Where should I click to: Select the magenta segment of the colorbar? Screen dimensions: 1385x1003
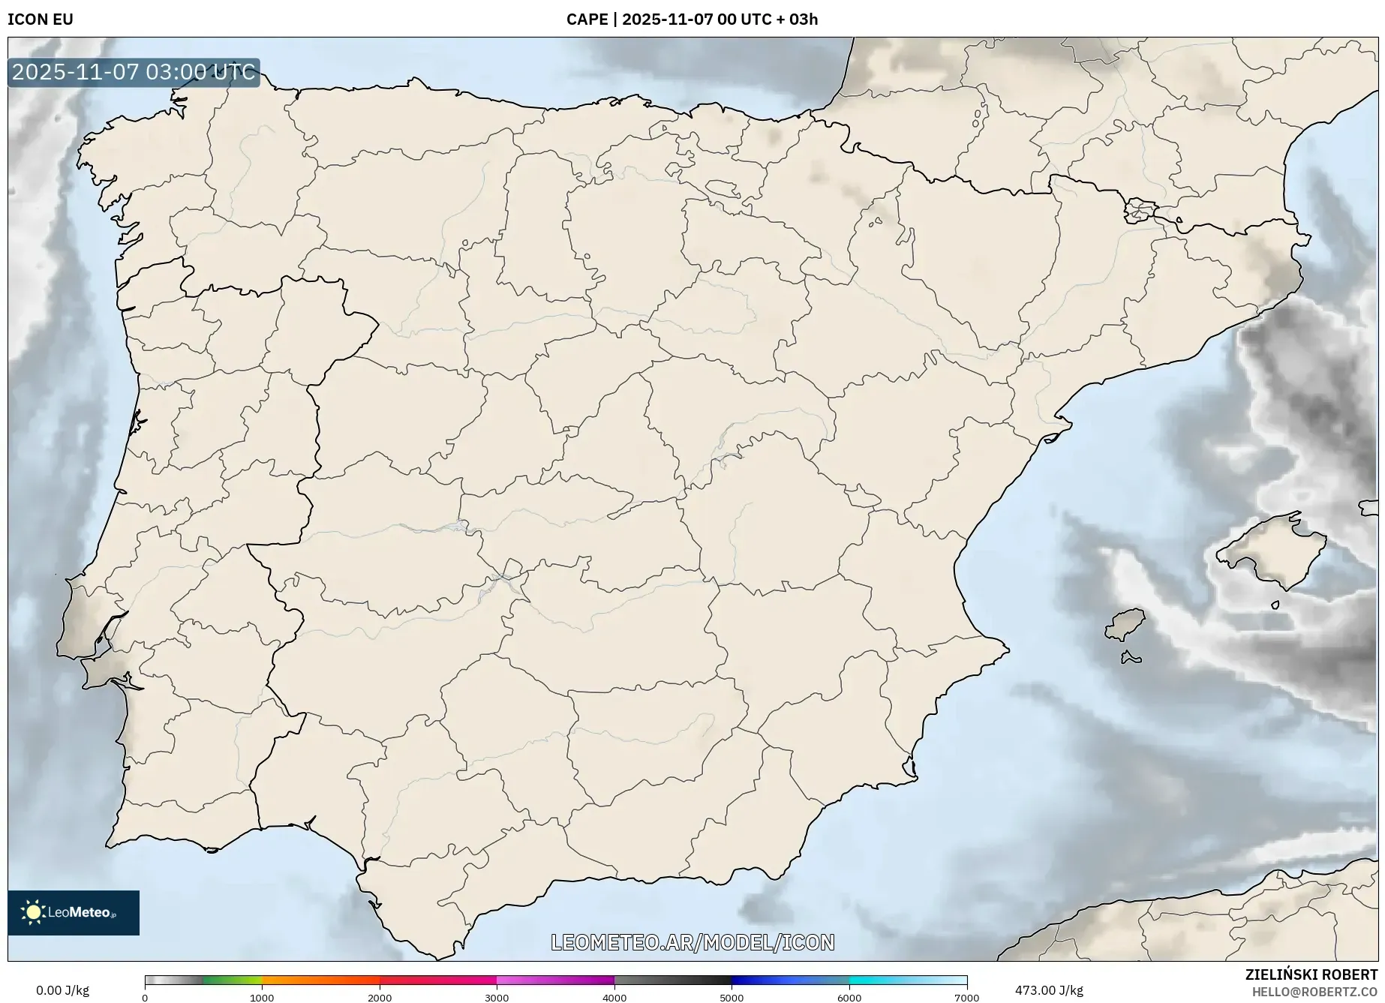click(555, 980)
